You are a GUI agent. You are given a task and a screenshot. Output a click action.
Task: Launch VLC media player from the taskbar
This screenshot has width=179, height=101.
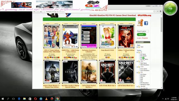click(x=46, y=99)
